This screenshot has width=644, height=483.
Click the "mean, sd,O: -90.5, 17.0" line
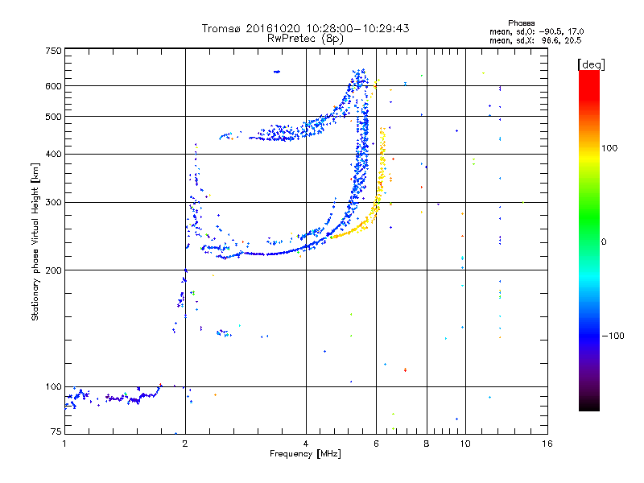point(536,31)
